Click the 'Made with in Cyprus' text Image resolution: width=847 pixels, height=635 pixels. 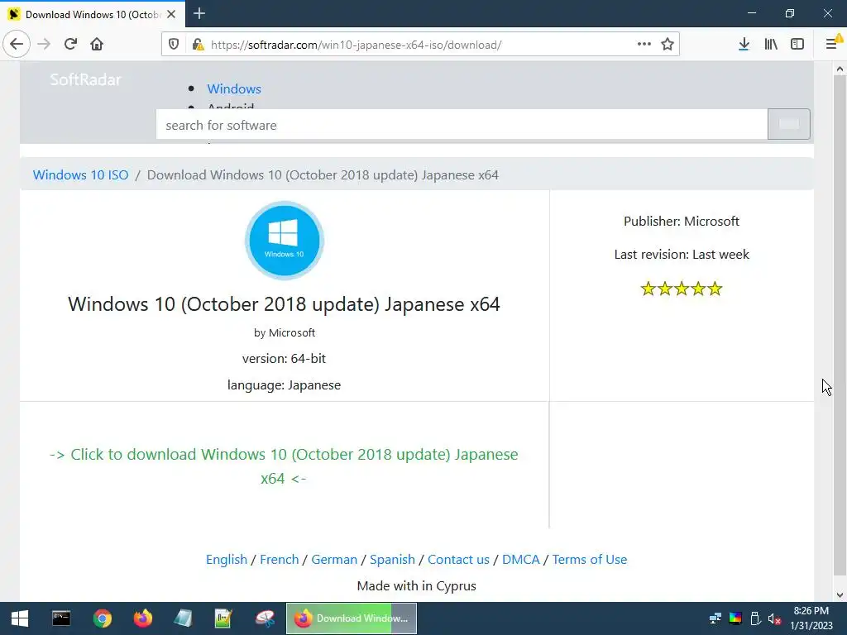click(x=417, y=586)
